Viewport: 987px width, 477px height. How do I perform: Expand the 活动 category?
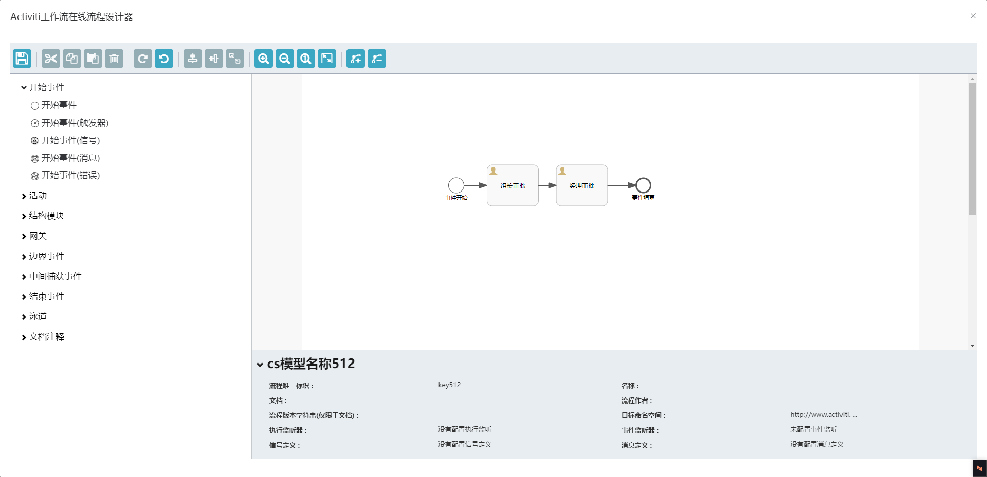pos(34,196)
